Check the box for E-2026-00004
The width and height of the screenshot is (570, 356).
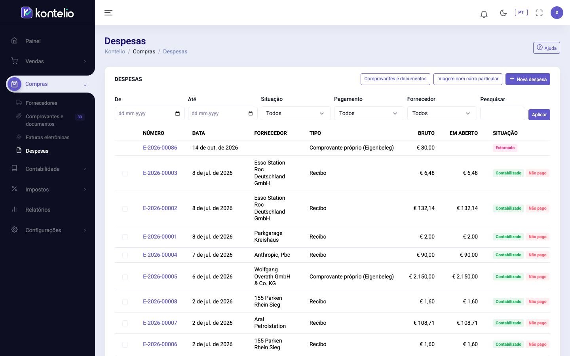tap(125, 255)
